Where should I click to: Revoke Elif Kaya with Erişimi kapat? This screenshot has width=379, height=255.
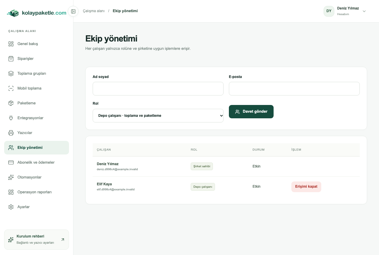tap(306, 187)
